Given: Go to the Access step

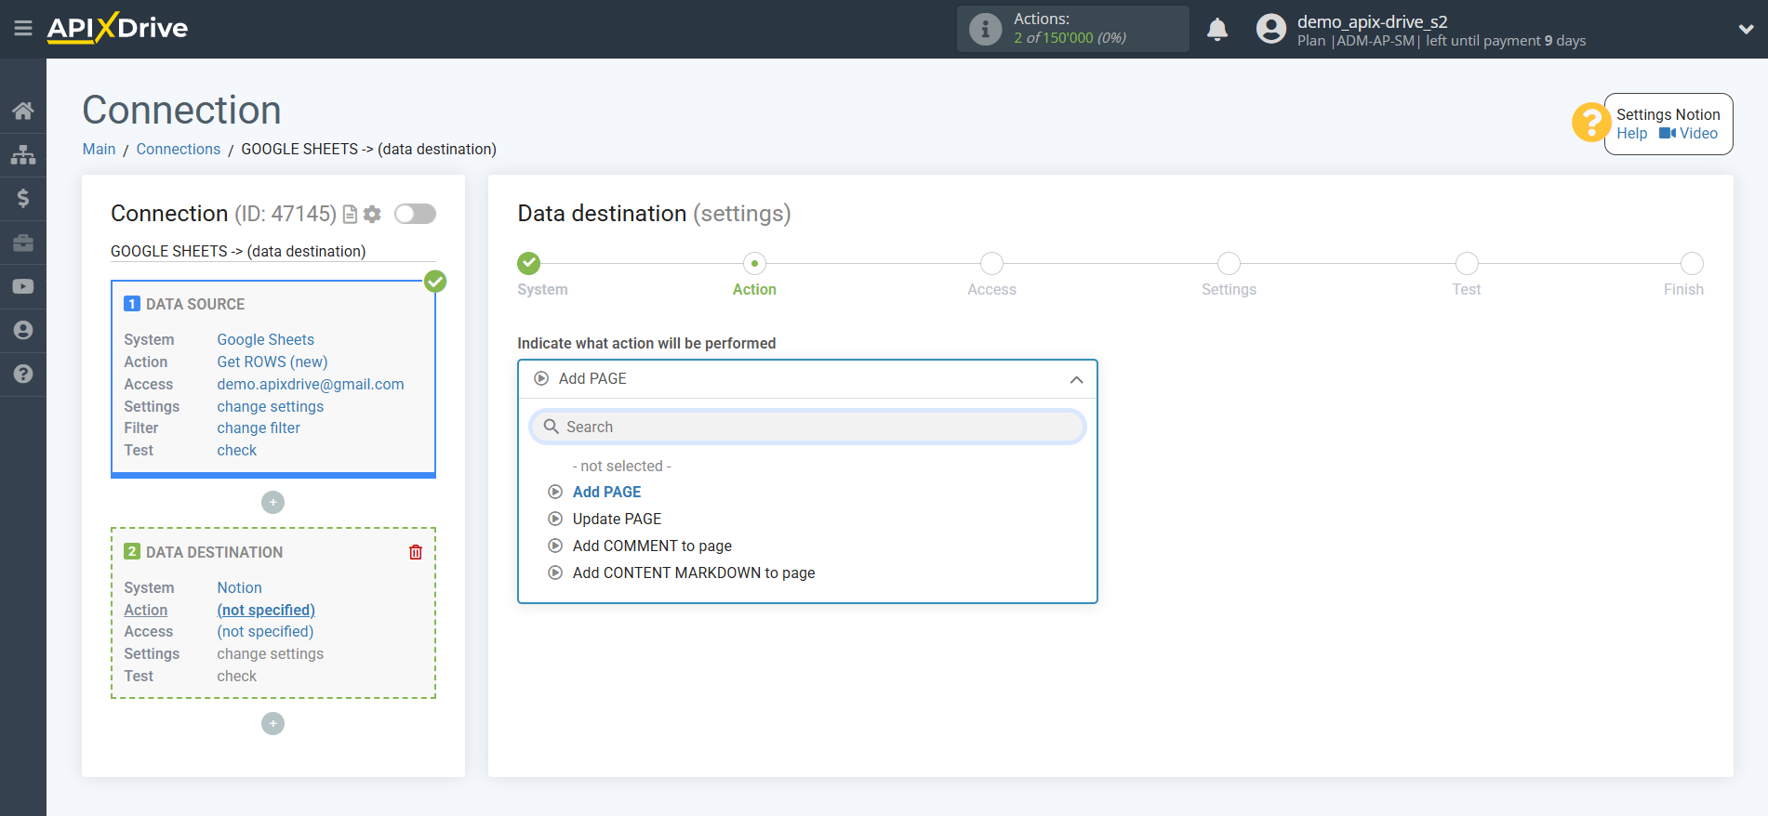Looking at the screenshot, I should coord(991,264).
